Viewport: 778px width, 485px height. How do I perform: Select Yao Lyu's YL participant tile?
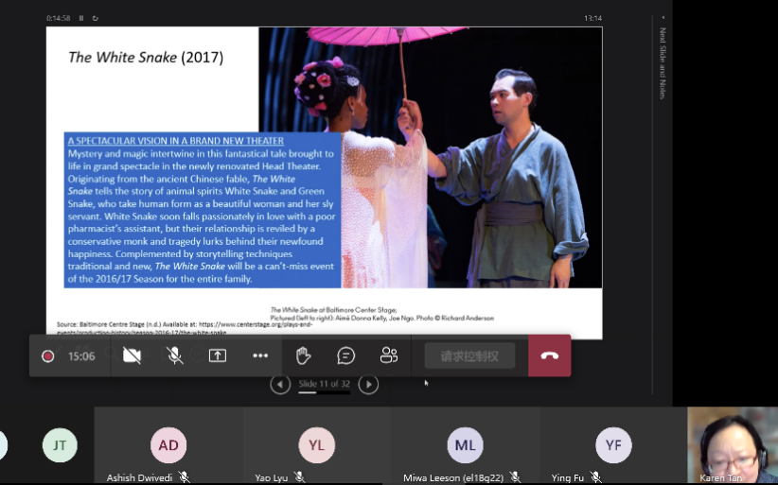[x=316, y=445]
